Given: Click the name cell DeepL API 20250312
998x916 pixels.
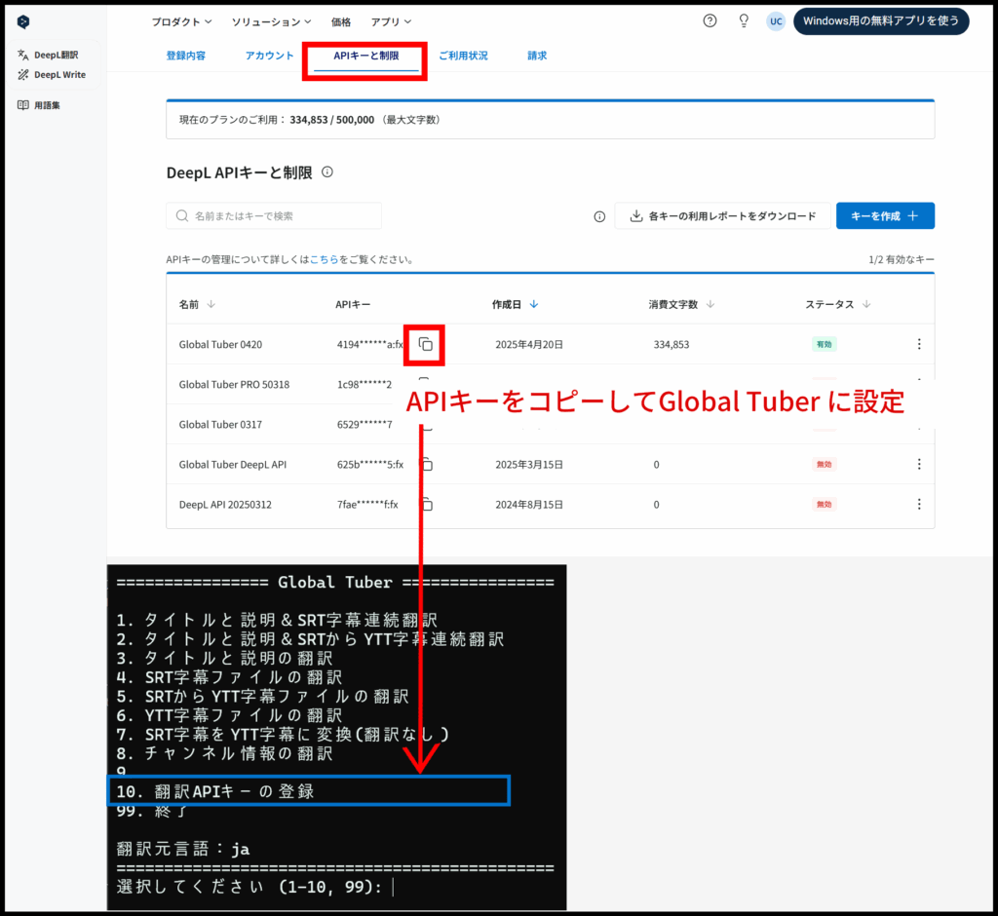Looking at the screenshot, I should [225, 505].
